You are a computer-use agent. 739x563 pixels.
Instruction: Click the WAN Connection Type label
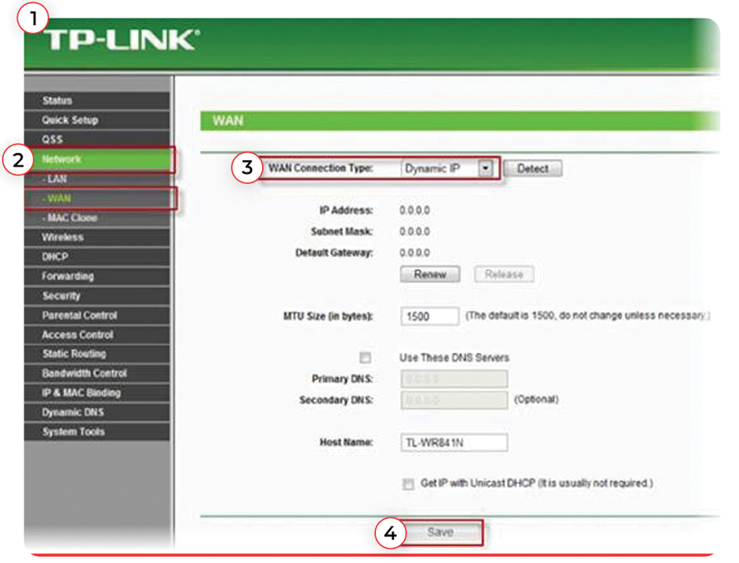click(320, 168)
